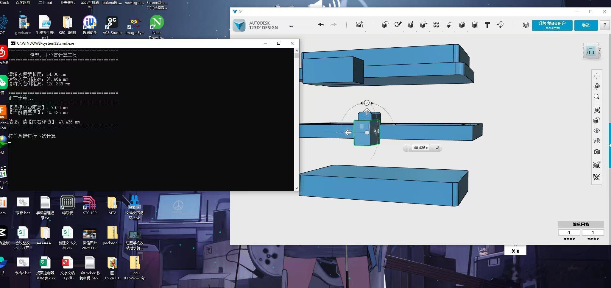
Task: Click the reorient icon beside distance field
Action: click(437, 148)
